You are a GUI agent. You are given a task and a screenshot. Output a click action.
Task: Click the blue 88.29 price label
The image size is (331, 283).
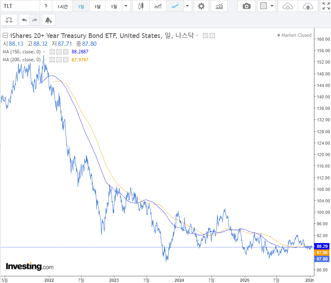pyautogui.click(x=322, y=246)
